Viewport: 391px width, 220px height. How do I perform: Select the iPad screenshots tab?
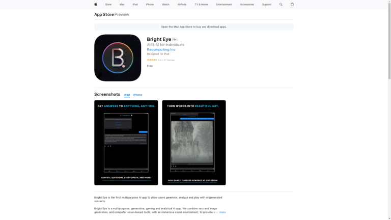click(x=127, y=95)
